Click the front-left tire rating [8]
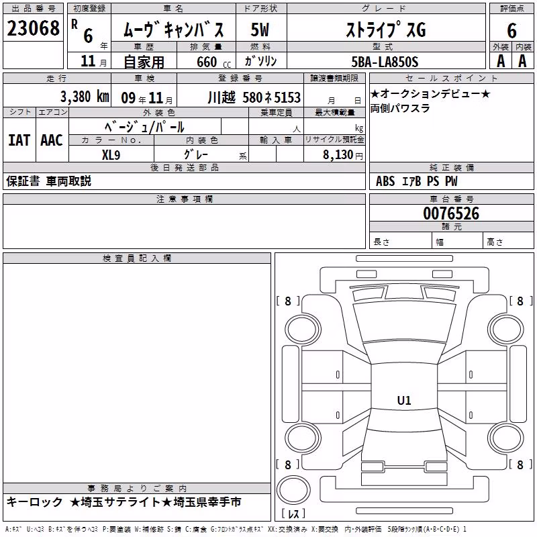537x537 pixels. click(288, 301)
